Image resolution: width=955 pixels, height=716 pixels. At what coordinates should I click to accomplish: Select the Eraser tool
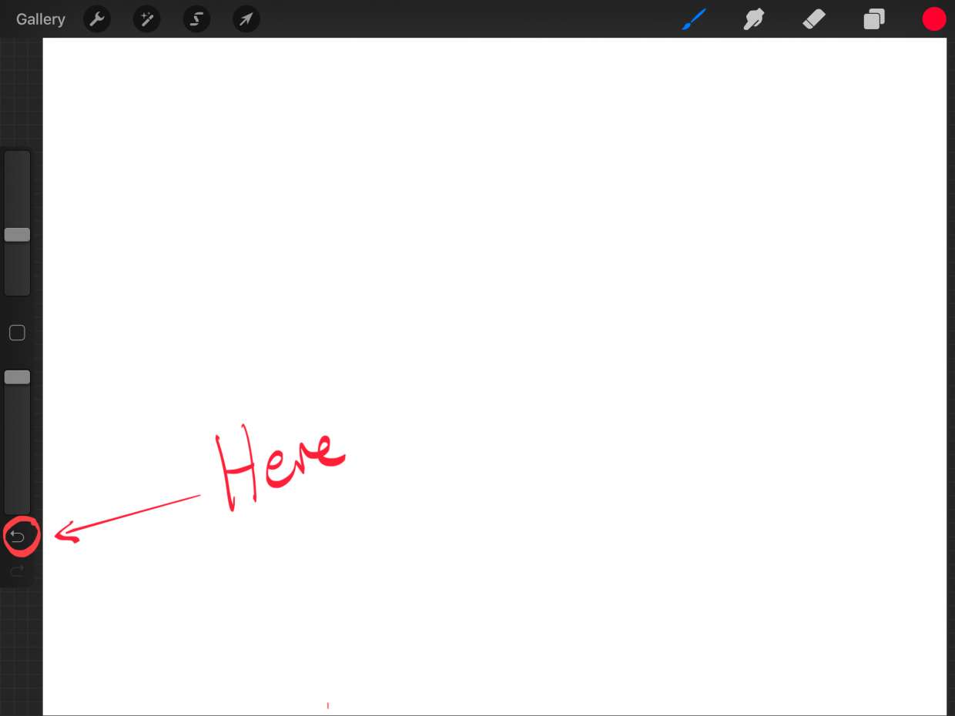tap(813, 19)
